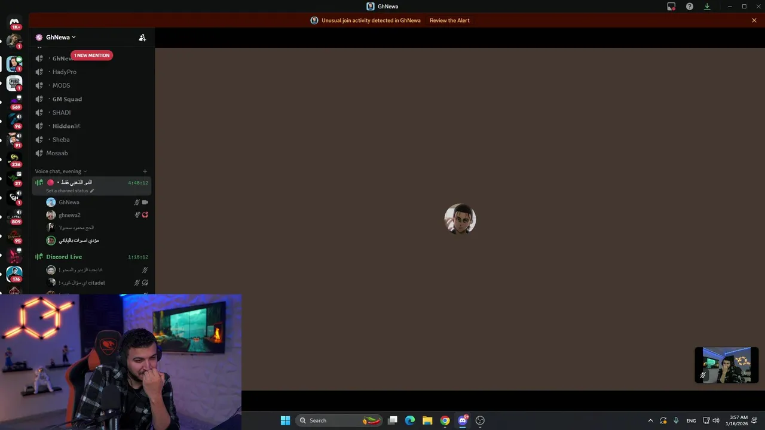This screenshot has width=765, height=430.
Task: Collapse the Voice chat, evening category
Action: click(x=61, y=171)
